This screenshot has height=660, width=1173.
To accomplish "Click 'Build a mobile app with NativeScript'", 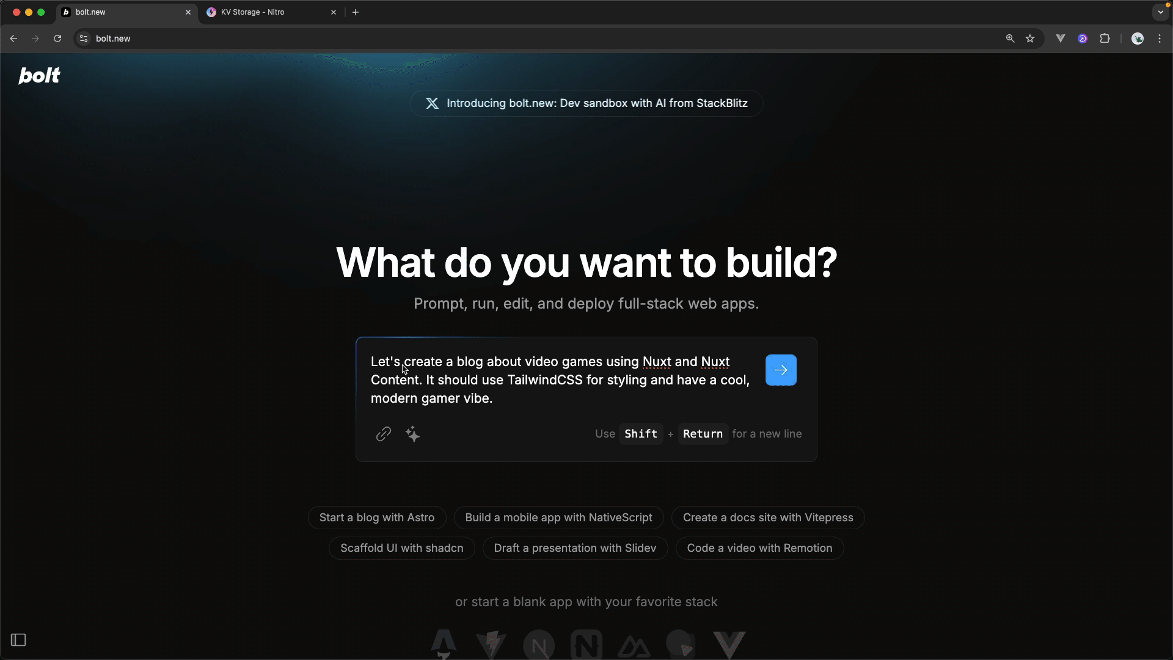I will click(x=559, y=516).
